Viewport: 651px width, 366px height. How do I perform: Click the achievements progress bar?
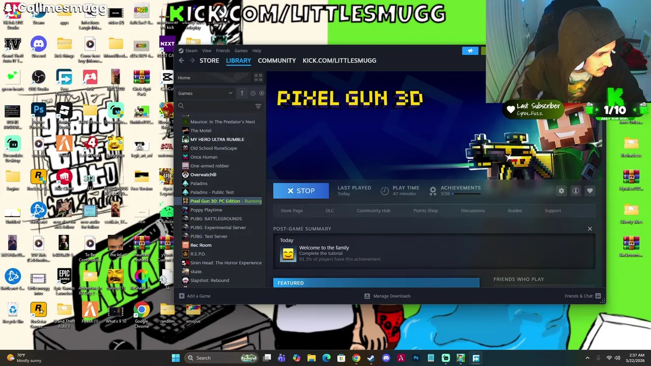466,194
